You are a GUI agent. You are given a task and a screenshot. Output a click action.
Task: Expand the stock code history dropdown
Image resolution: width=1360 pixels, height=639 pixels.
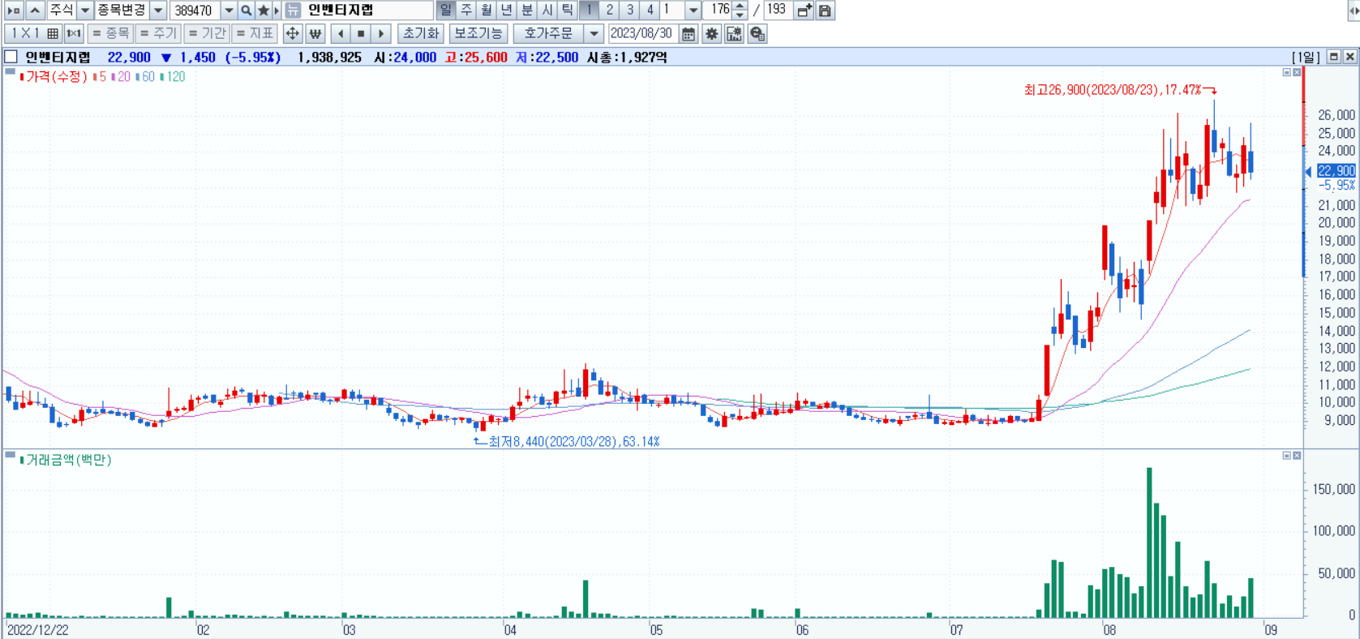229,11
